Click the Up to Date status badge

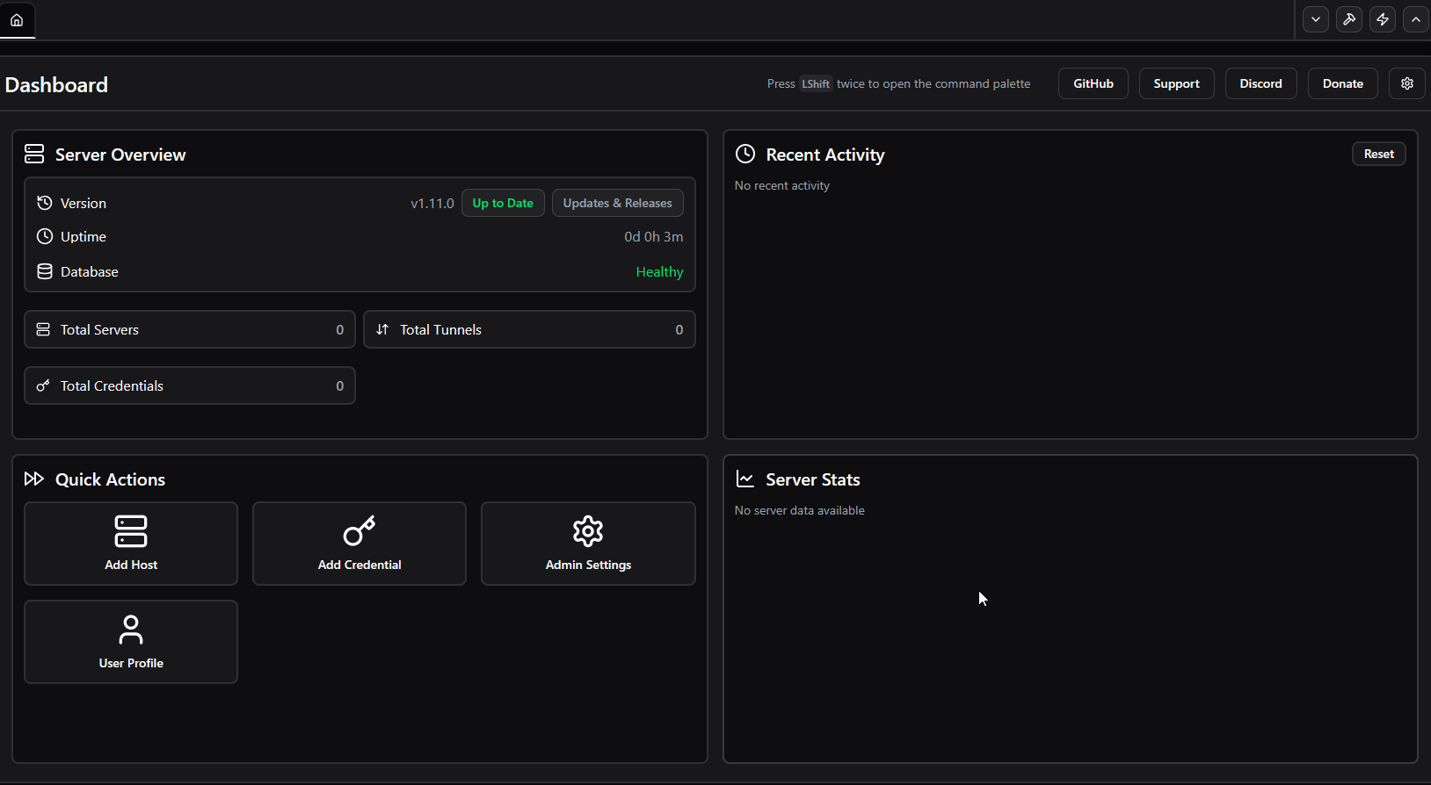pyautogui.click(x=503, y=203)
